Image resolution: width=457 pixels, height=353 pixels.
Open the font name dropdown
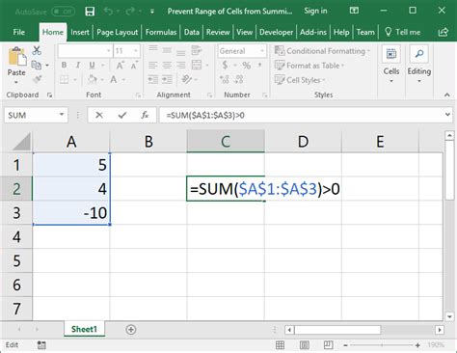[108, 51]
